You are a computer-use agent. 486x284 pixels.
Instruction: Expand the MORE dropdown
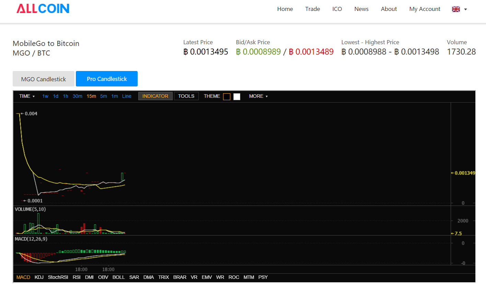coord(258,96)
